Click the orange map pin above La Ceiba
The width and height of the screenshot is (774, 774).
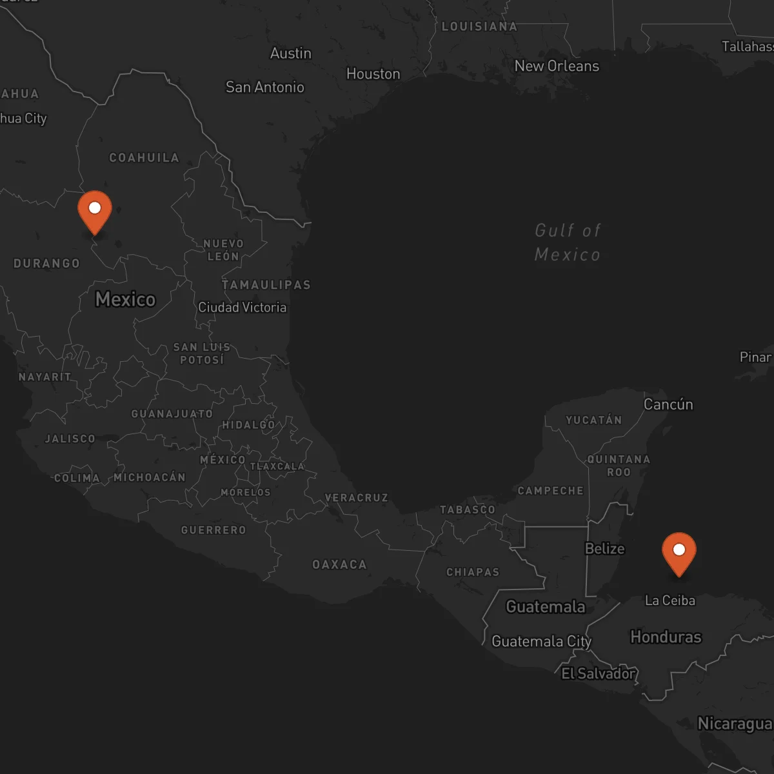click(x=679, y=555)
